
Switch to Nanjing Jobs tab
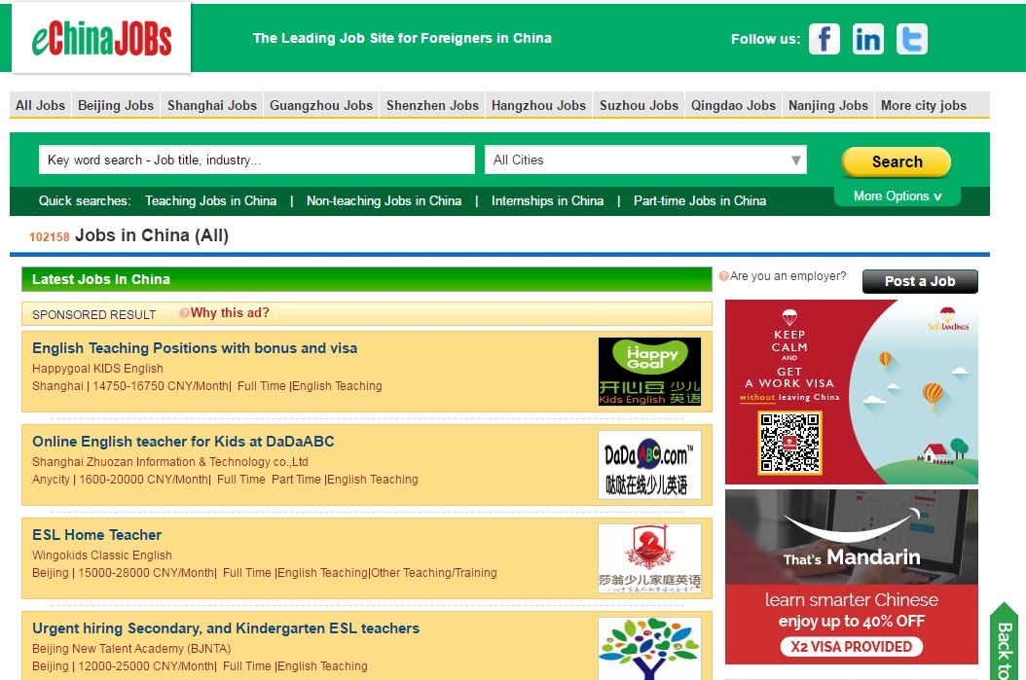pos(828,105)
